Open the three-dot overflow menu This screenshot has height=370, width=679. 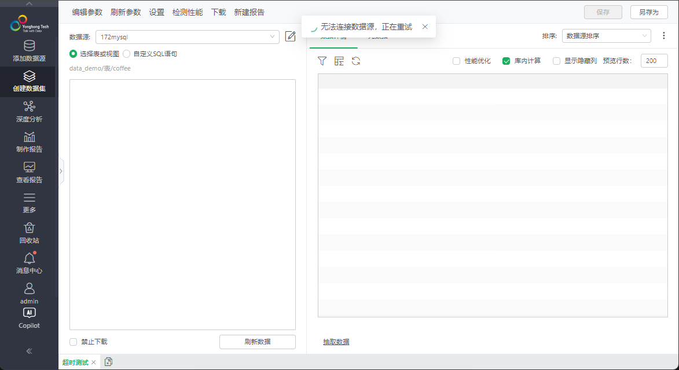click(x=663, y=35)
